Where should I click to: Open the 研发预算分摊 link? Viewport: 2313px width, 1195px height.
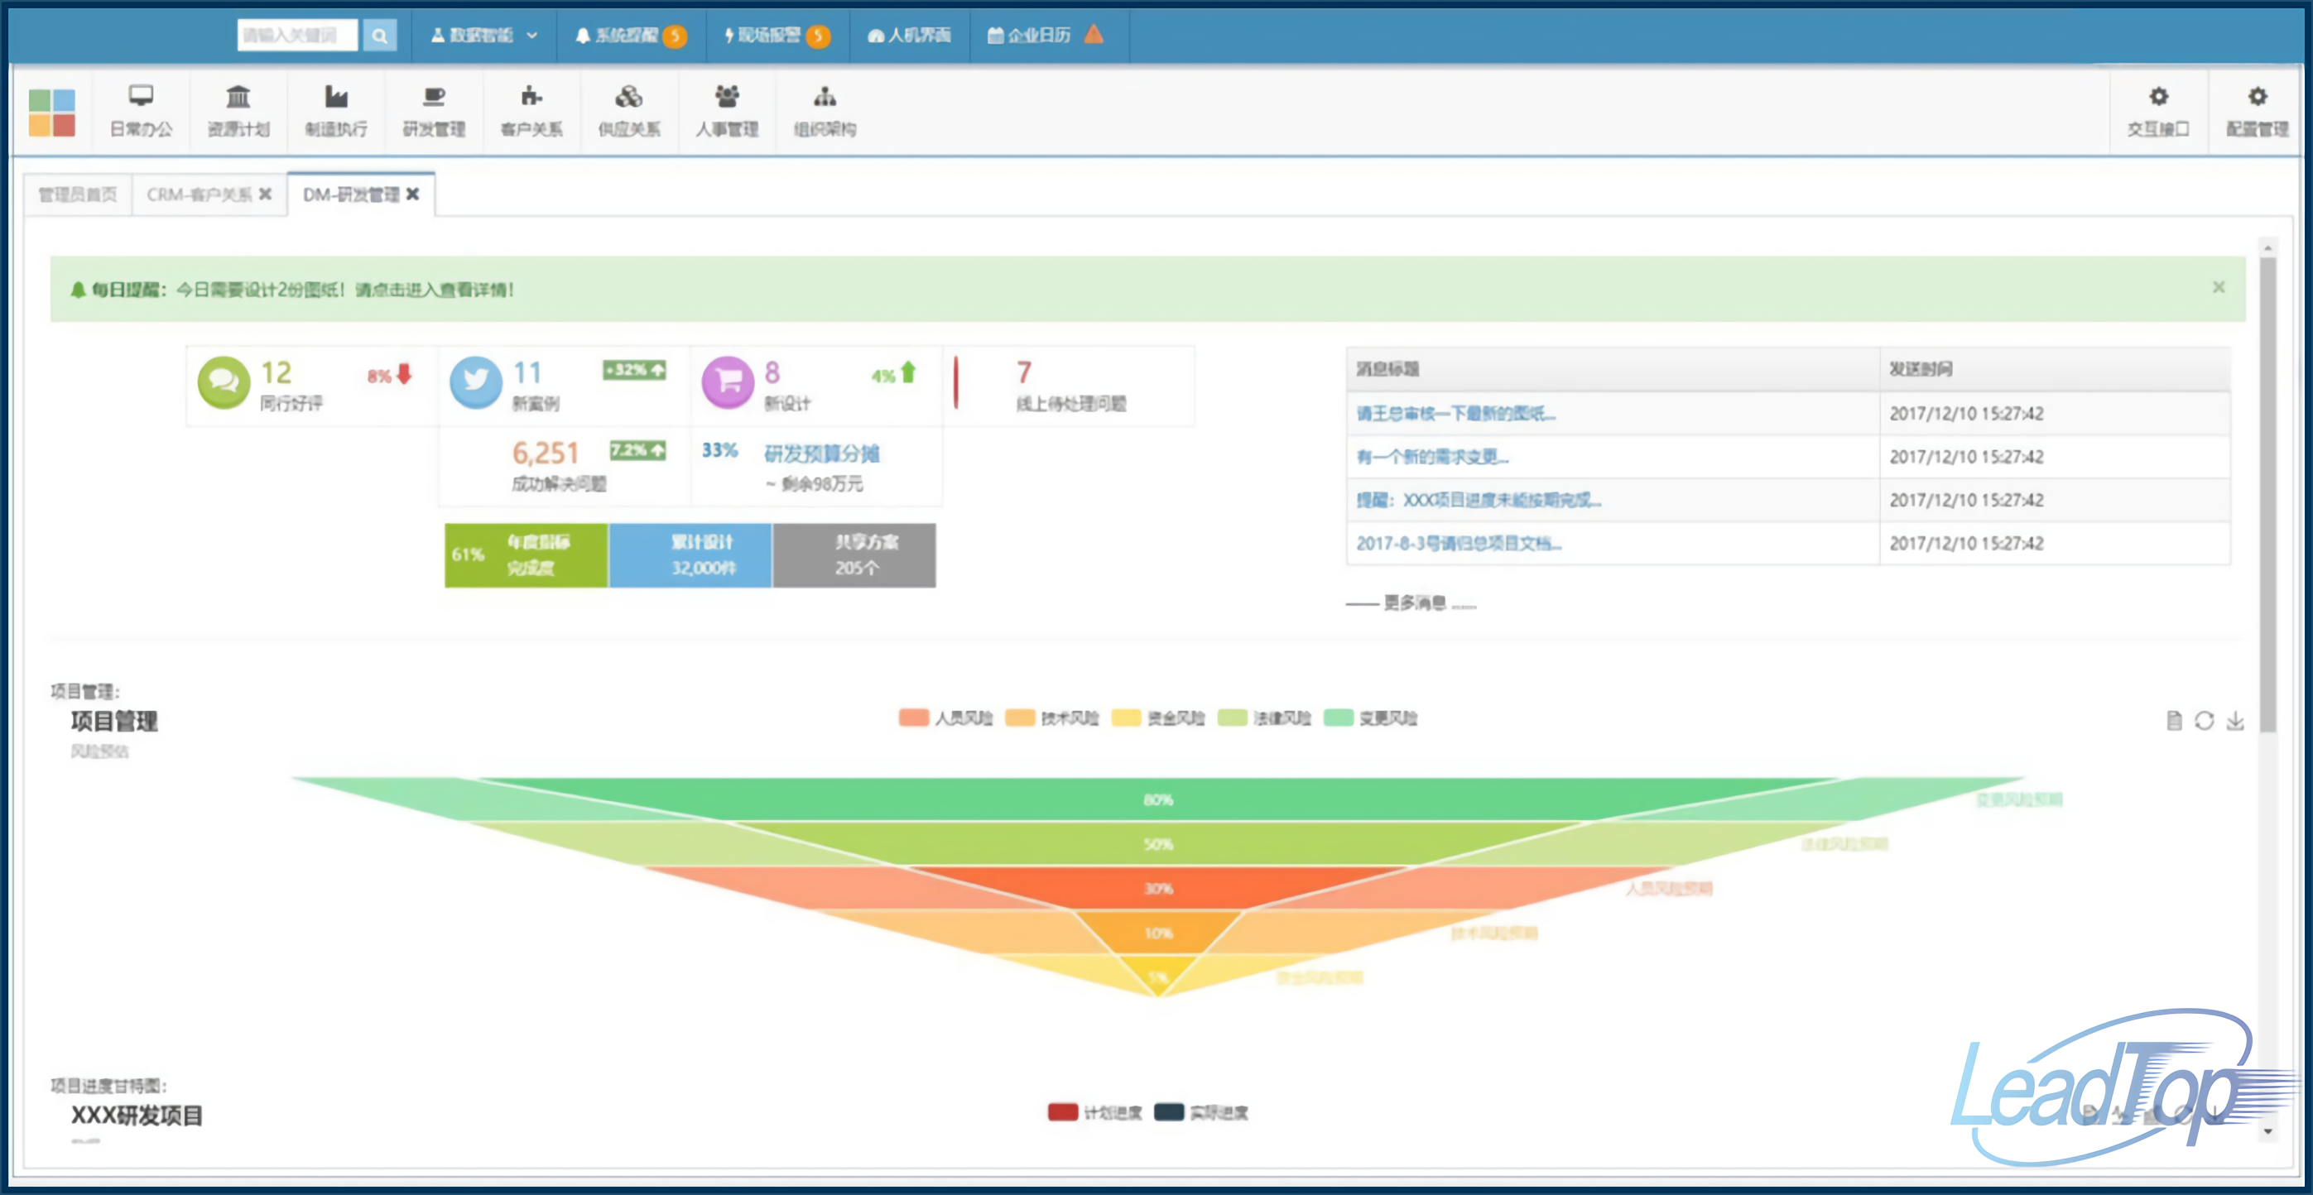pos(821,454)
